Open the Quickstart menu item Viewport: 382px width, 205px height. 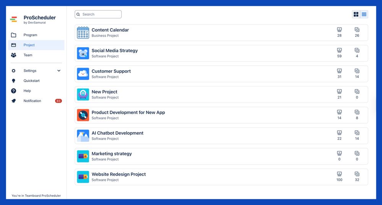point(36,81)
